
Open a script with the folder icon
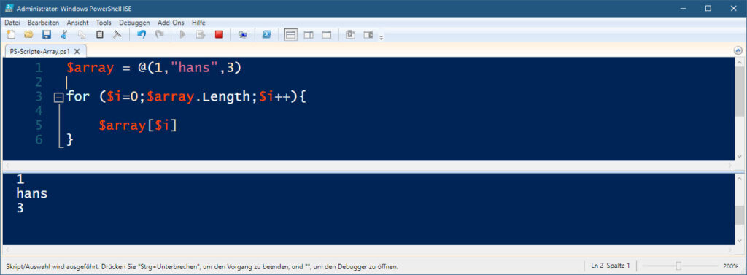point(28,34)
